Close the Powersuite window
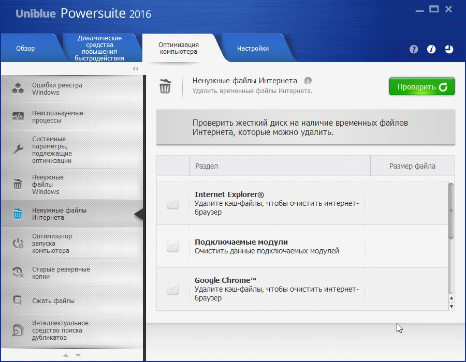 pos(449,9)
